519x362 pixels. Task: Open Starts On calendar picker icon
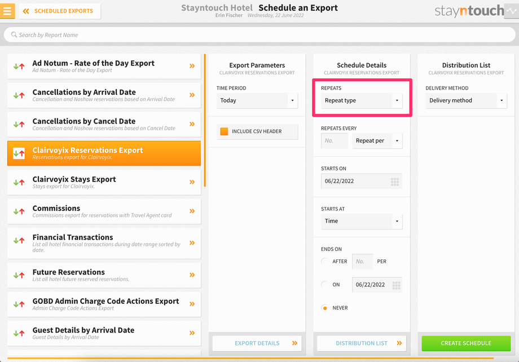pyautogui.click(x=394, y=182)
